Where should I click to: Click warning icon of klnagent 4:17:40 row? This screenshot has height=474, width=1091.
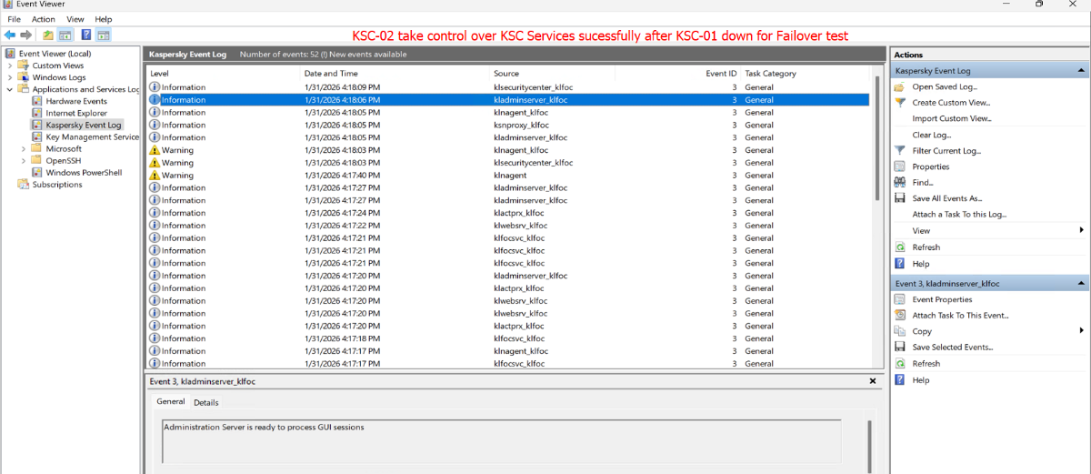[155, 176]
